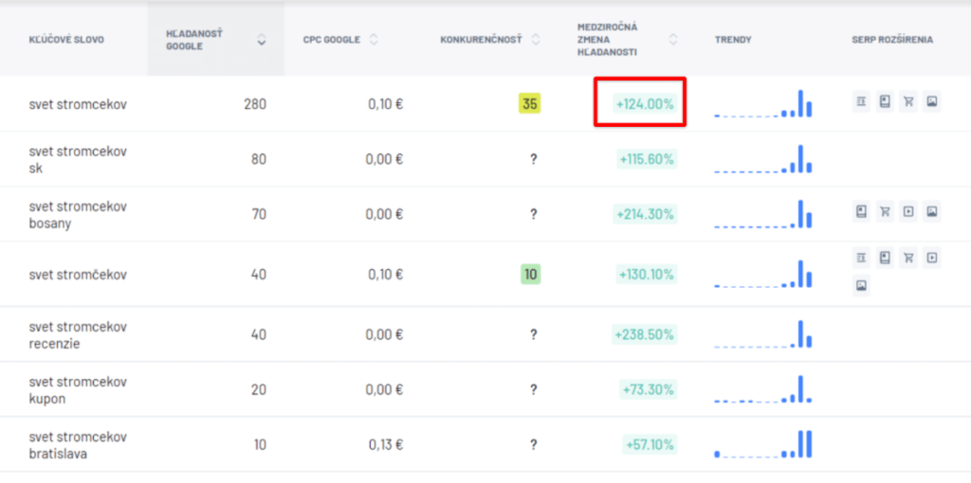The width and height of the screenshot is (971, 483).
Task: Click video icon in svet stromčekov row
Action: coord(931,258)
